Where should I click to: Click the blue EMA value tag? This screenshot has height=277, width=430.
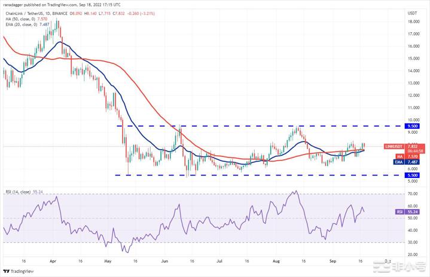point(411,162)
